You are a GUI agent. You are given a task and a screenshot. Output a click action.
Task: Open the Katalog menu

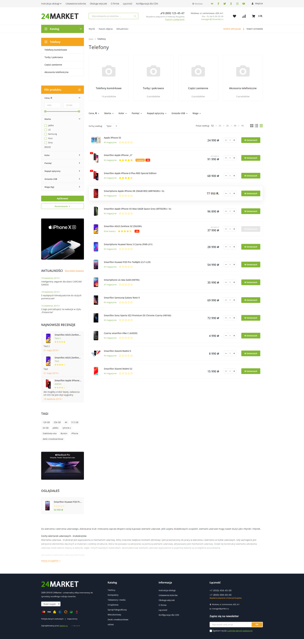click(x=62, y=29)
